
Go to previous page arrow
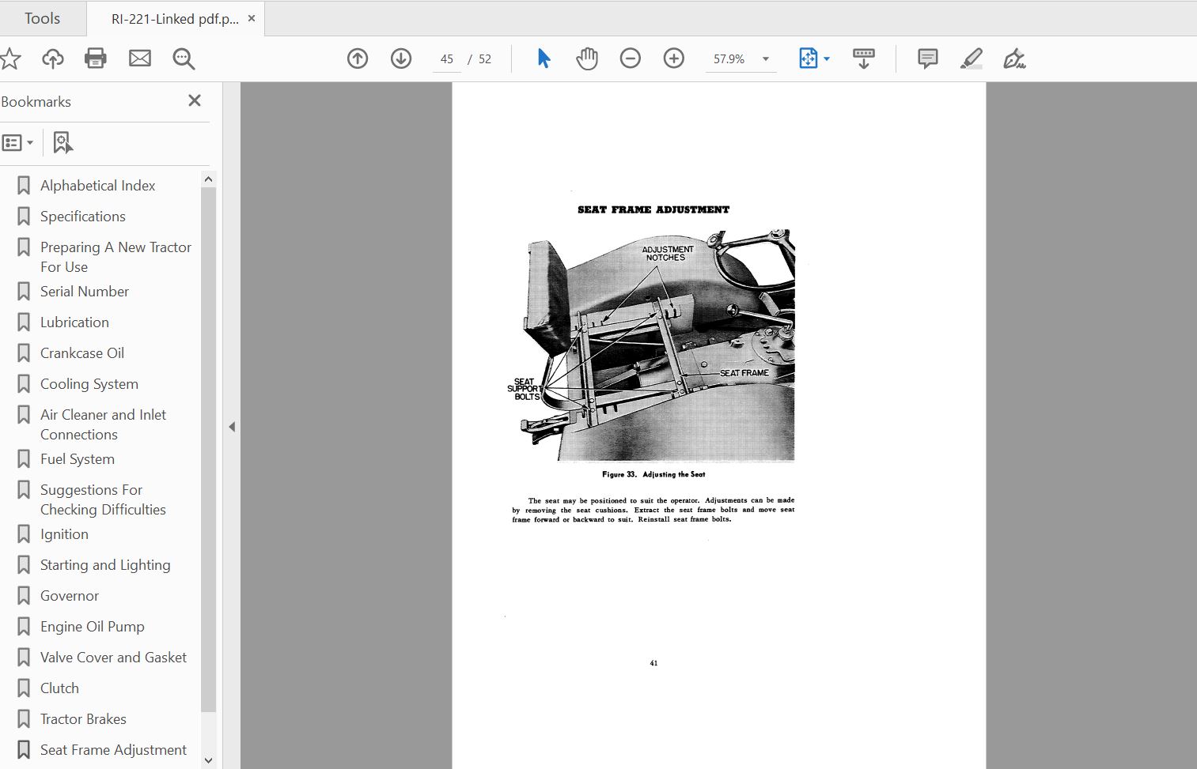358,58
